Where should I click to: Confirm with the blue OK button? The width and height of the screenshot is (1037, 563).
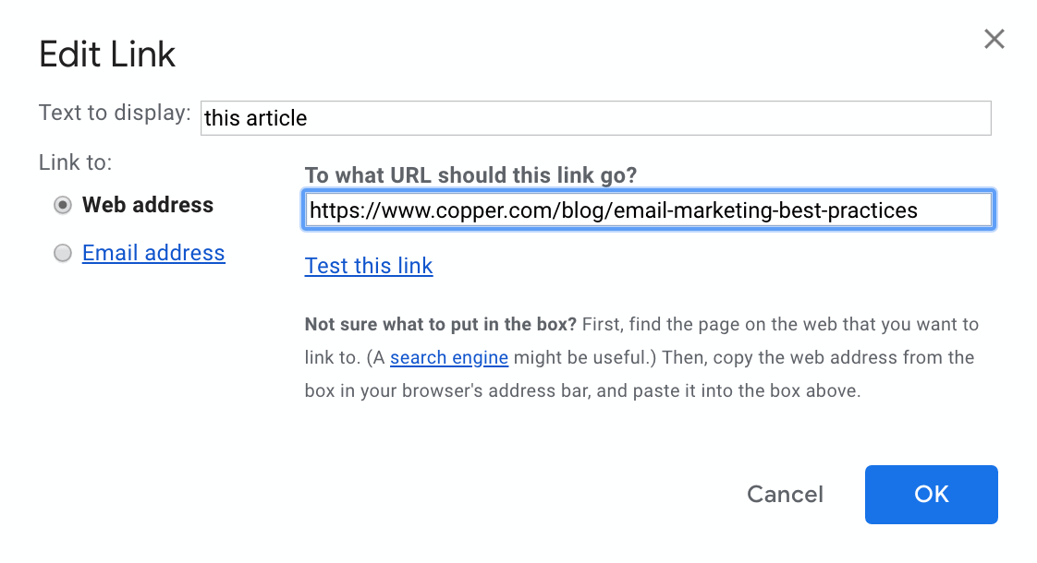[931, 495]
